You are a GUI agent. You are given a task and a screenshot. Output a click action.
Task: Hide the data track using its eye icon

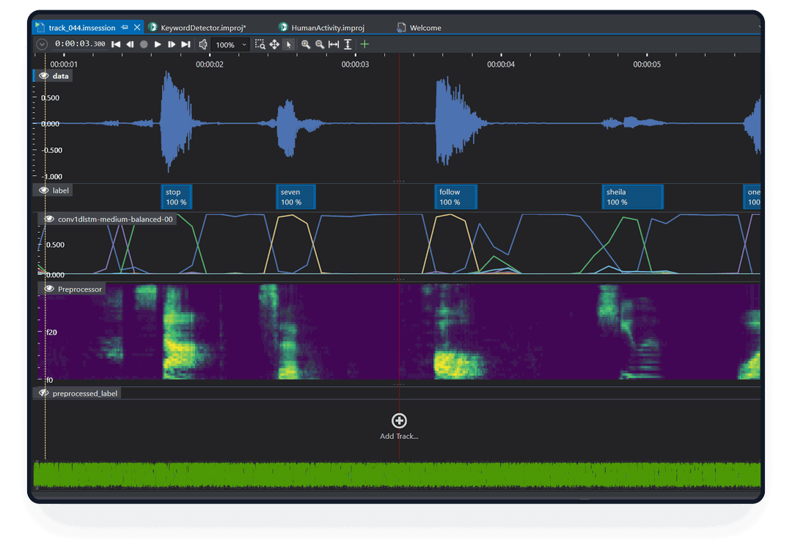(x=44, y=76)
